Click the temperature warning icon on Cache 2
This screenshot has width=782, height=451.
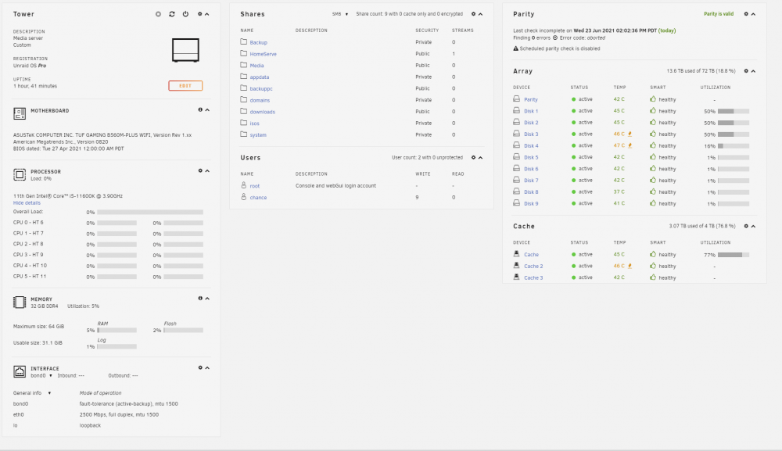point(630,266)
